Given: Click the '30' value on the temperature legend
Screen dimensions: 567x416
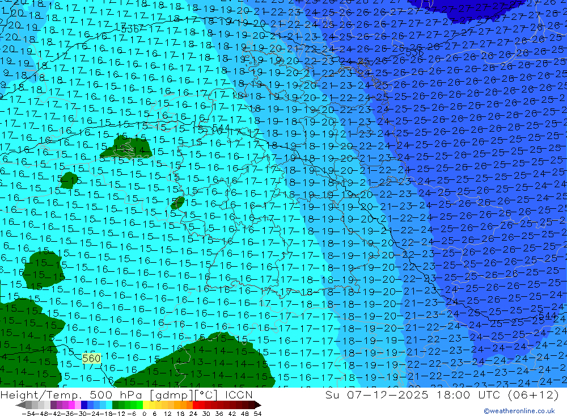Looking at the screenshot, I should 206,414.
